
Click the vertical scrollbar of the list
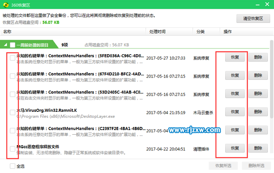click(x=272, y=79)
